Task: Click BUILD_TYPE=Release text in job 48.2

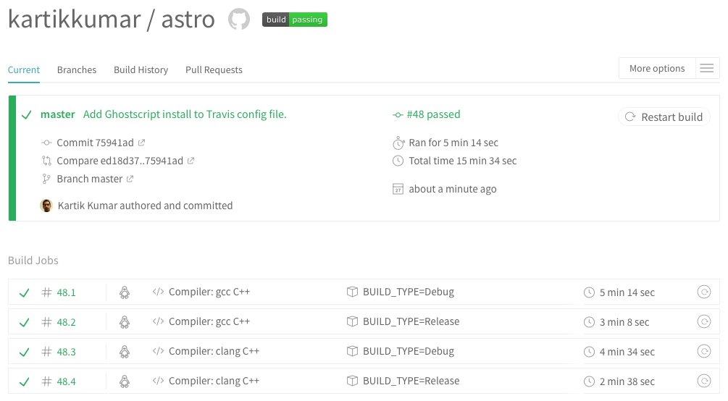Action: click(x=411, y=321)
